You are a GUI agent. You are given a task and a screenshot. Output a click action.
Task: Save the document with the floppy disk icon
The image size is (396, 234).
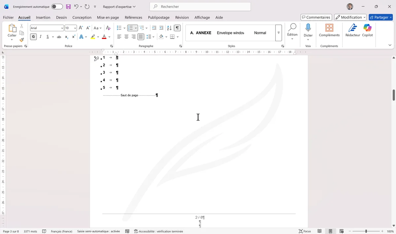tap(68, 7)
